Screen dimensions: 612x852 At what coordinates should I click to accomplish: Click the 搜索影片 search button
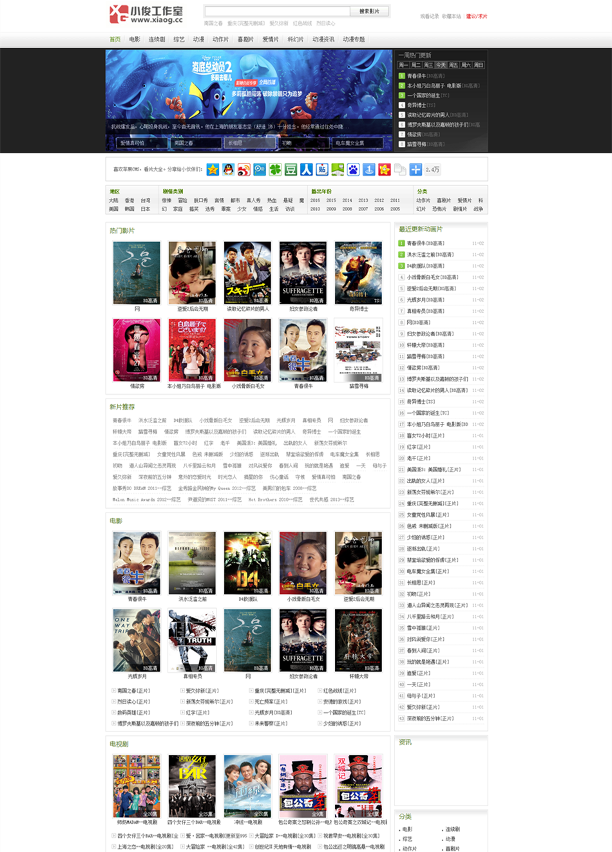click(370, 11)
